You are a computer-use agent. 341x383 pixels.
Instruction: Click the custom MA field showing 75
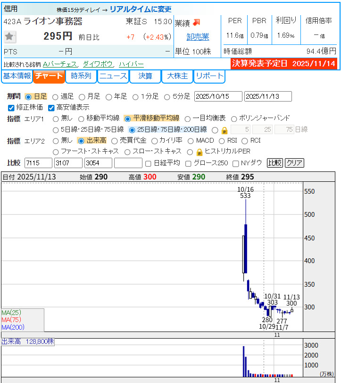[x=284, y=129]
